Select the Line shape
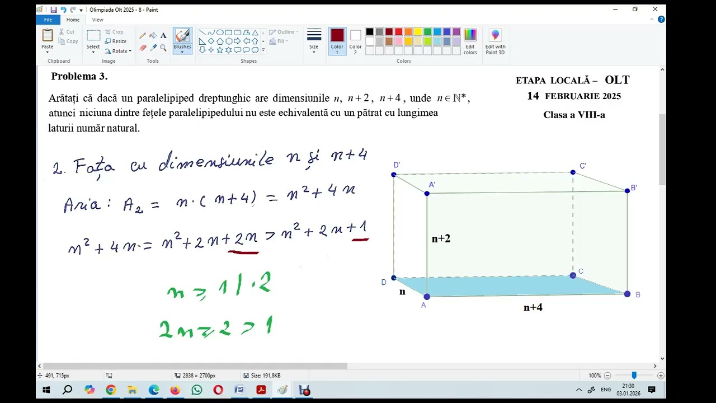 pos(202,32)
